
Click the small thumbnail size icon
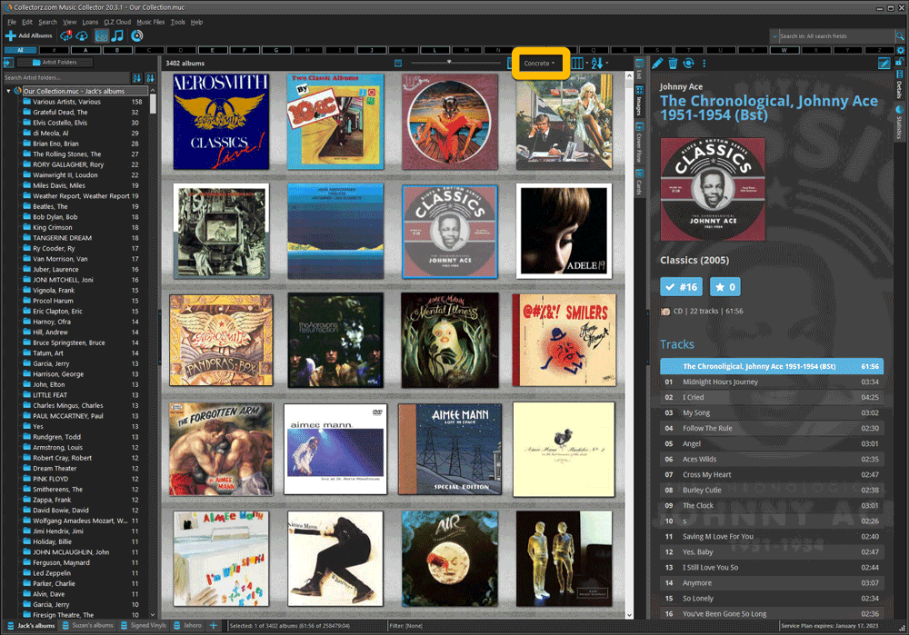pyautogui.click(x=398, y=64)
